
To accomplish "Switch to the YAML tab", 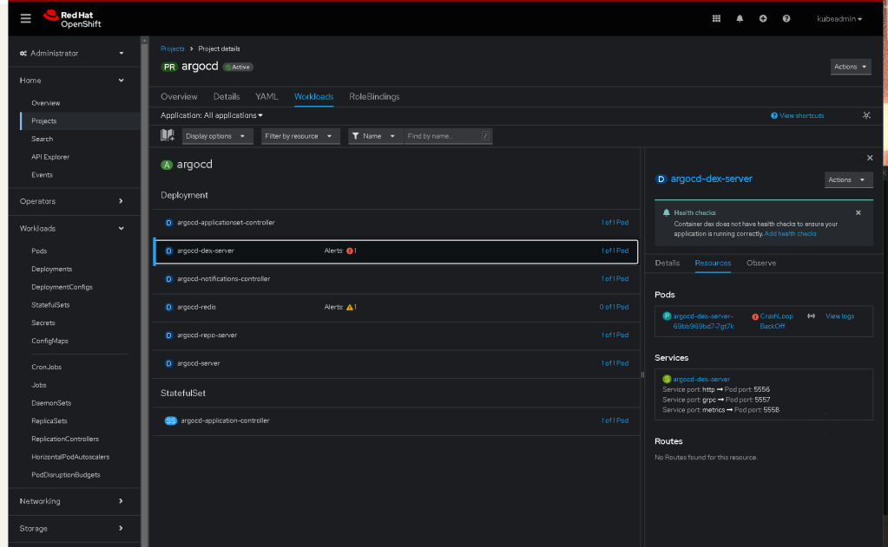I will point(266,97).
